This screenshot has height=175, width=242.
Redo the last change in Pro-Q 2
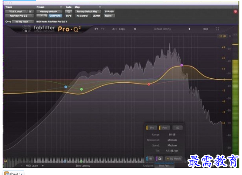(x=103, y=29)
